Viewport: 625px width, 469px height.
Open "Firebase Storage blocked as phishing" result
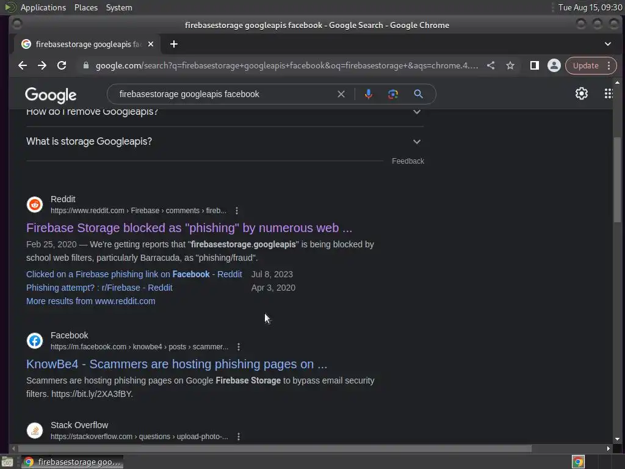tap(189, 228)
